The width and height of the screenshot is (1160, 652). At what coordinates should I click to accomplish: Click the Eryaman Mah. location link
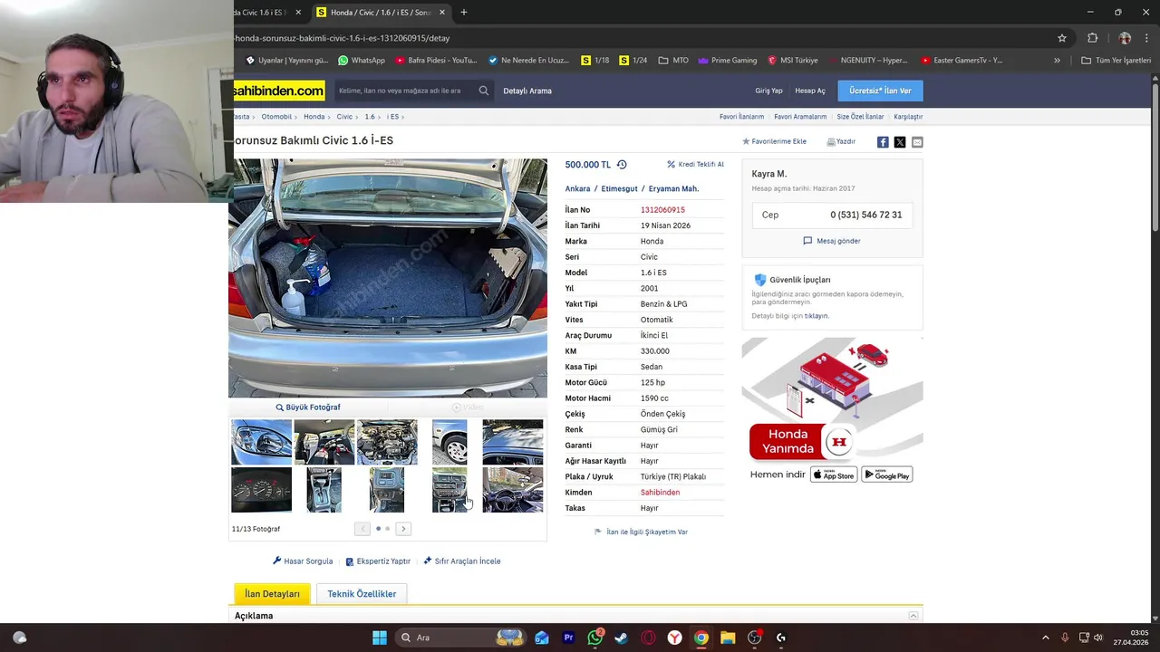(673, 189)
